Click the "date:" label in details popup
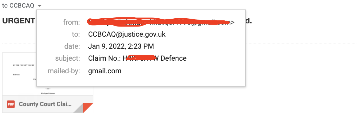Image resolution: width=357 pixels, height=127 pixels. pyautogui.click(x=72, y=46)
